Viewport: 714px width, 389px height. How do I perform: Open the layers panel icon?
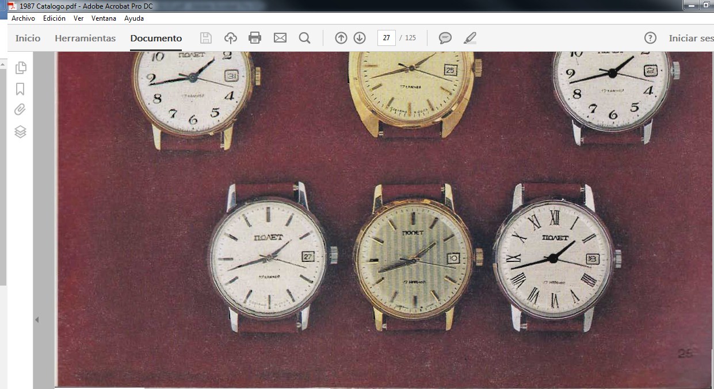point(20,132)
